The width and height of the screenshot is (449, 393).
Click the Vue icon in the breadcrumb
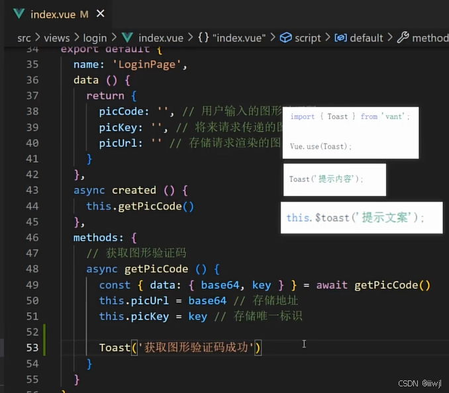(x=127, y=38)
